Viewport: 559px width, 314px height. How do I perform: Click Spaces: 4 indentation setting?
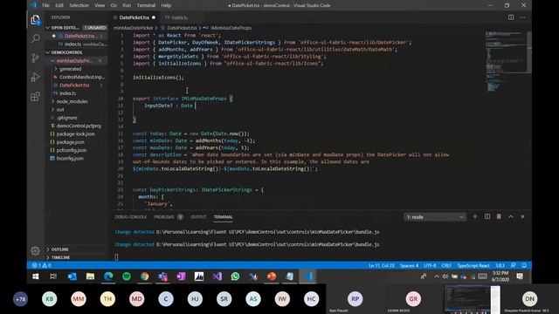(410, 265)
